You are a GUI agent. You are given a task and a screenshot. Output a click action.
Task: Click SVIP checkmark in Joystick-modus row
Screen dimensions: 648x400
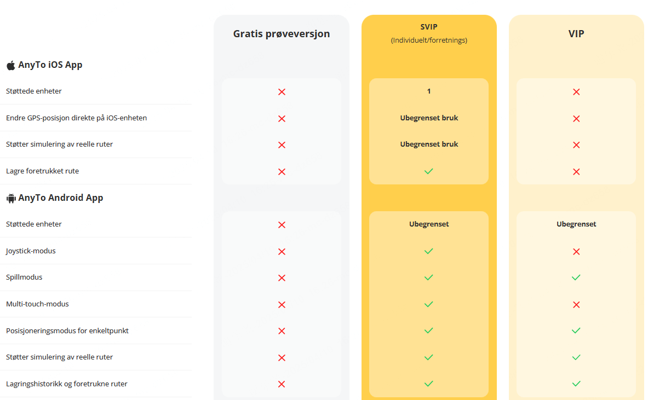point(428,251)
